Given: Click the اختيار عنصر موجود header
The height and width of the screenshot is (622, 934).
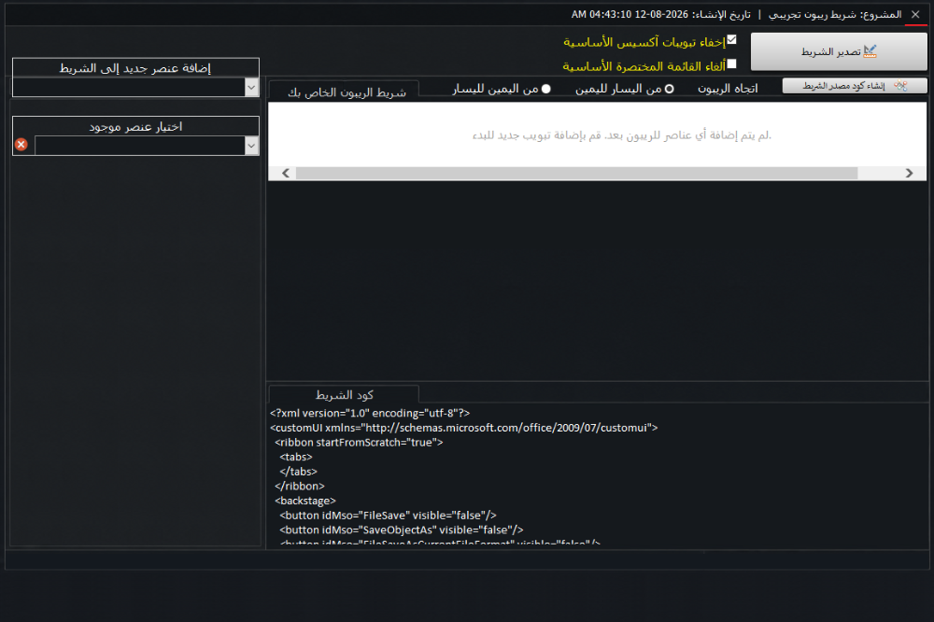Looking at the screenshot, I should pyautogui.click(x=135, y=126).
